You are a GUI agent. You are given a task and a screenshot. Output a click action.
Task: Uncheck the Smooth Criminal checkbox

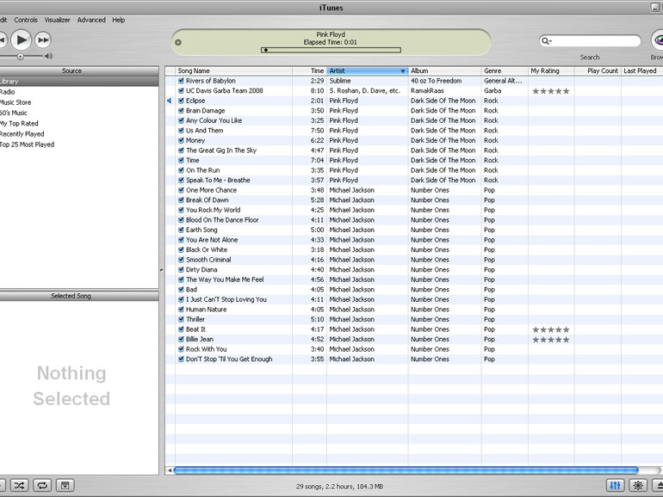click(181, 260)
